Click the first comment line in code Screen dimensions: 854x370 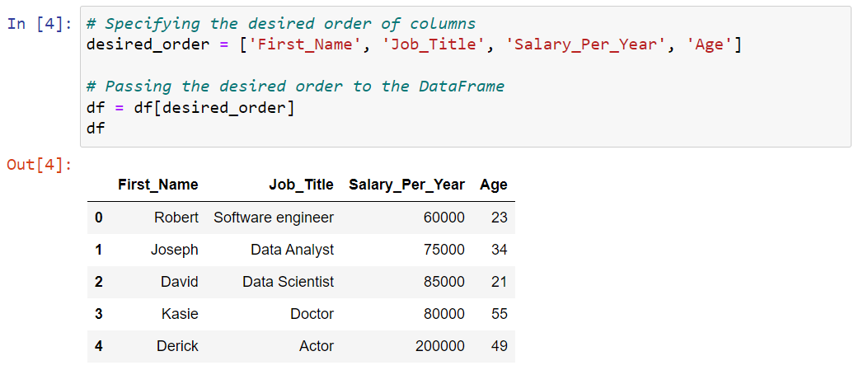click(x=281, y=25)
